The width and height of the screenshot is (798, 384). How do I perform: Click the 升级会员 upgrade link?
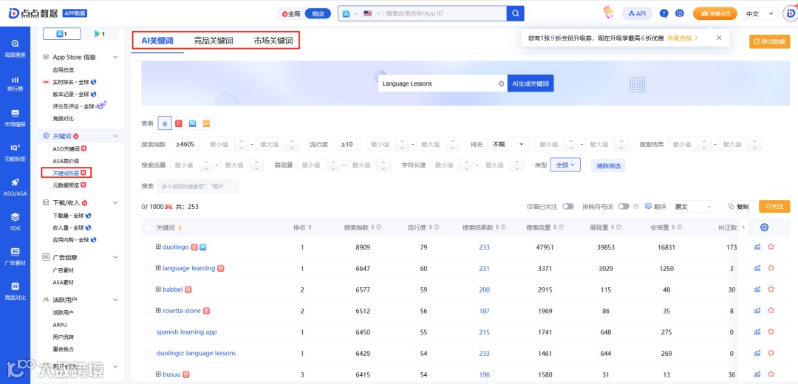[683, 38]
